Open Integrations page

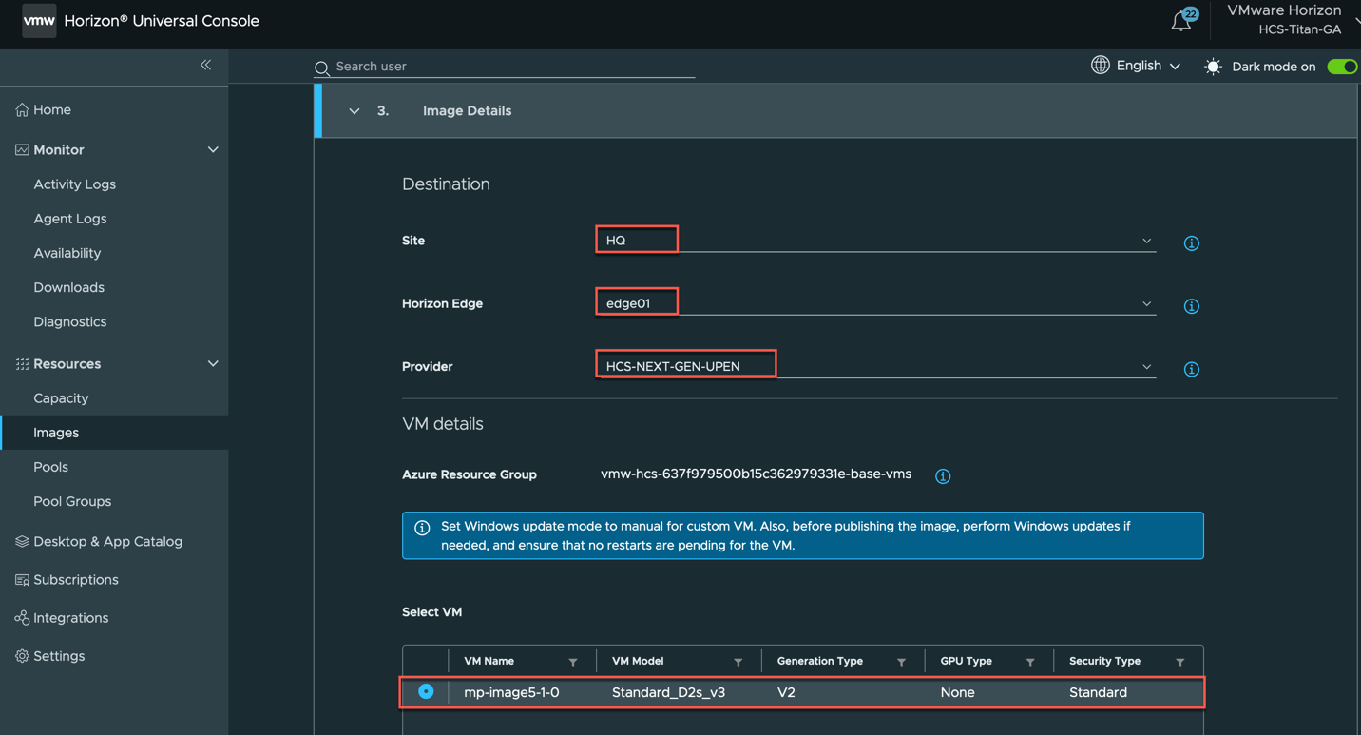coord(71,618)
